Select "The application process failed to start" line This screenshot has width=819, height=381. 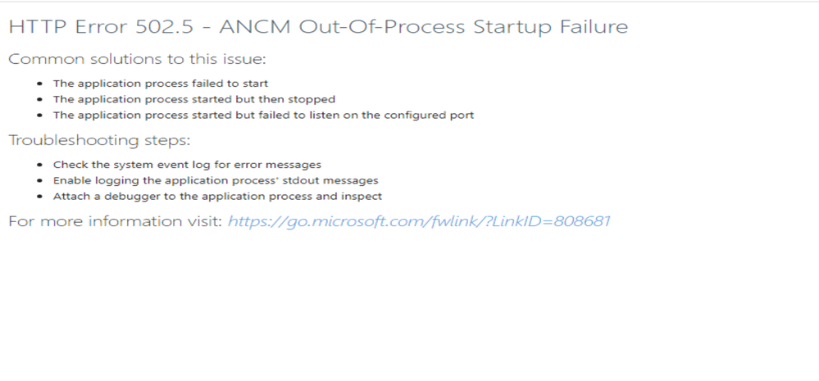tap(161, 83)
